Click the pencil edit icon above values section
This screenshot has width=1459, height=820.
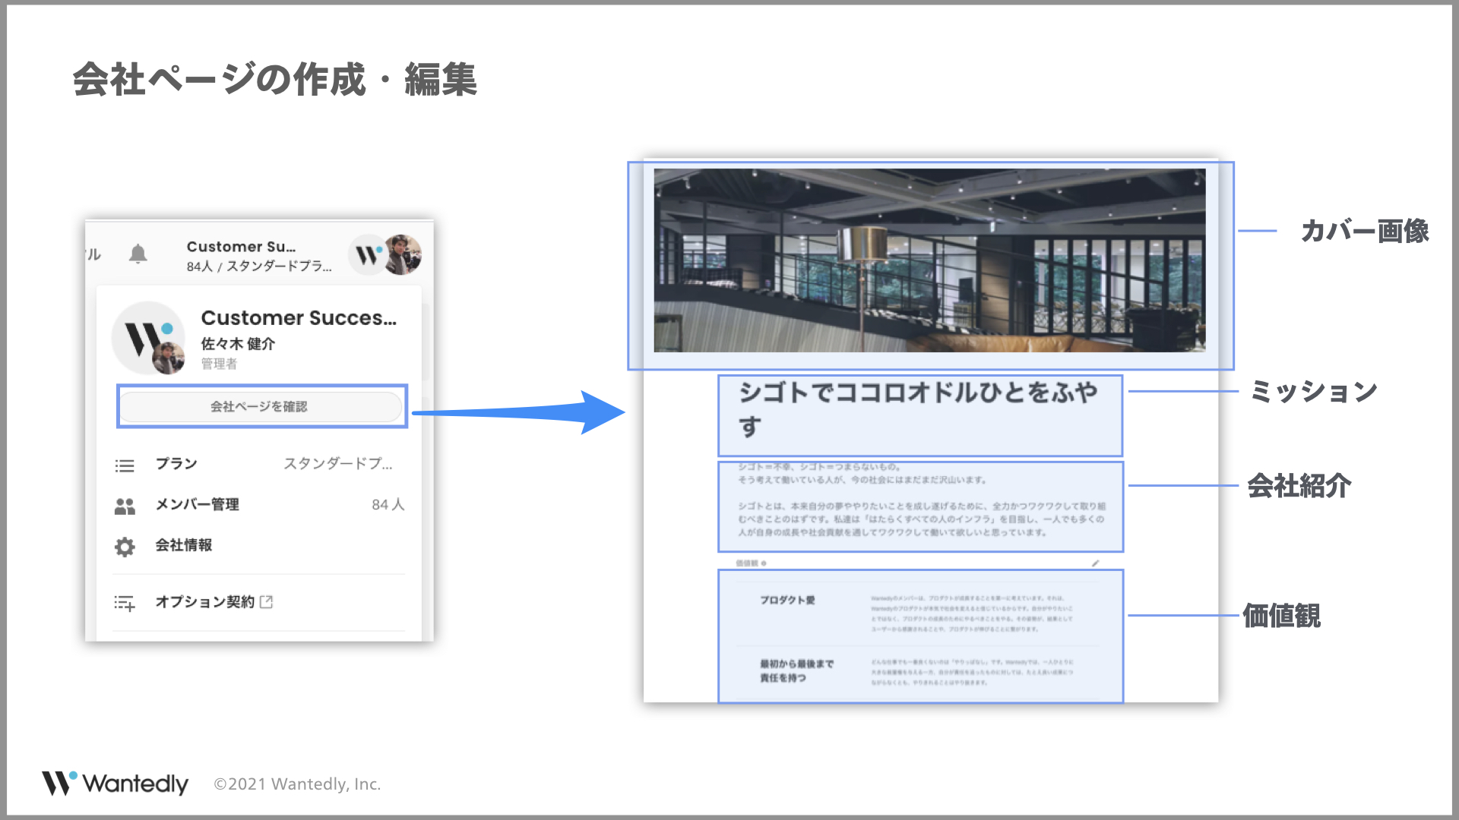(x=1095, y=563)
